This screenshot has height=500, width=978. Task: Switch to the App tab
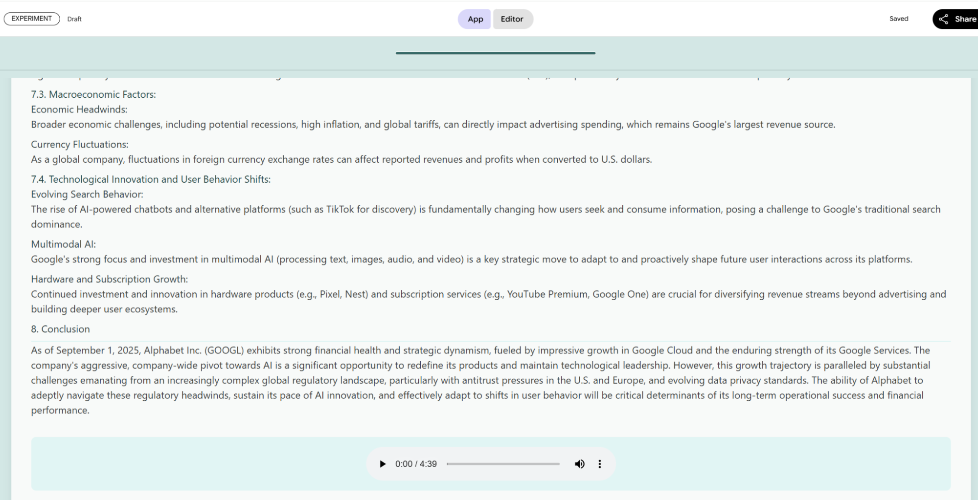474,19
